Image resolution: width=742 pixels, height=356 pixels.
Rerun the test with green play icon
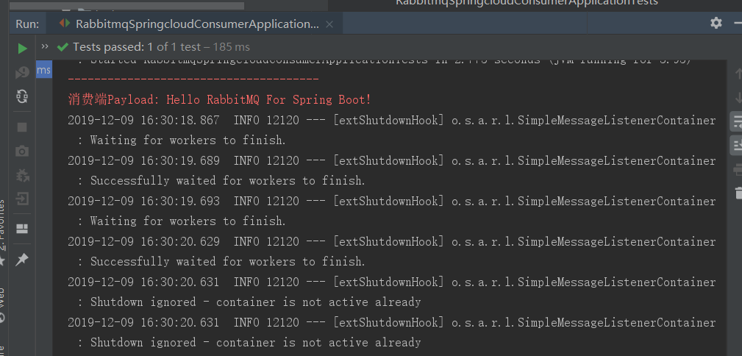pos(22,49)
